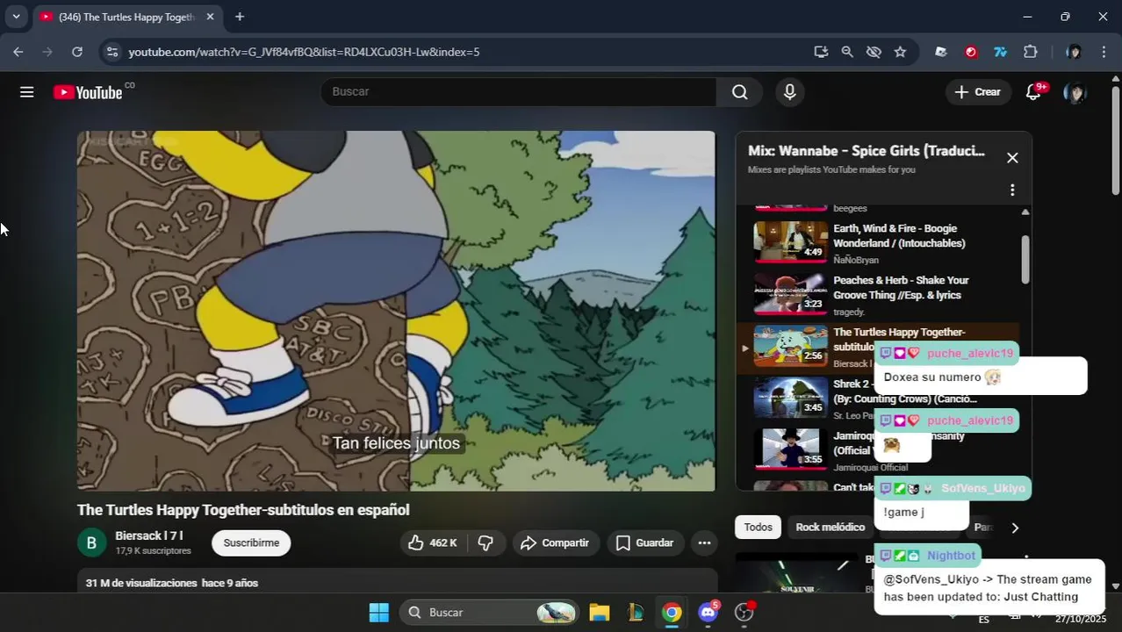This screenshot has width=1122, height=632.
Task: Click the page vertical scrollbar thumb
Action: (x=1116, y=140)
